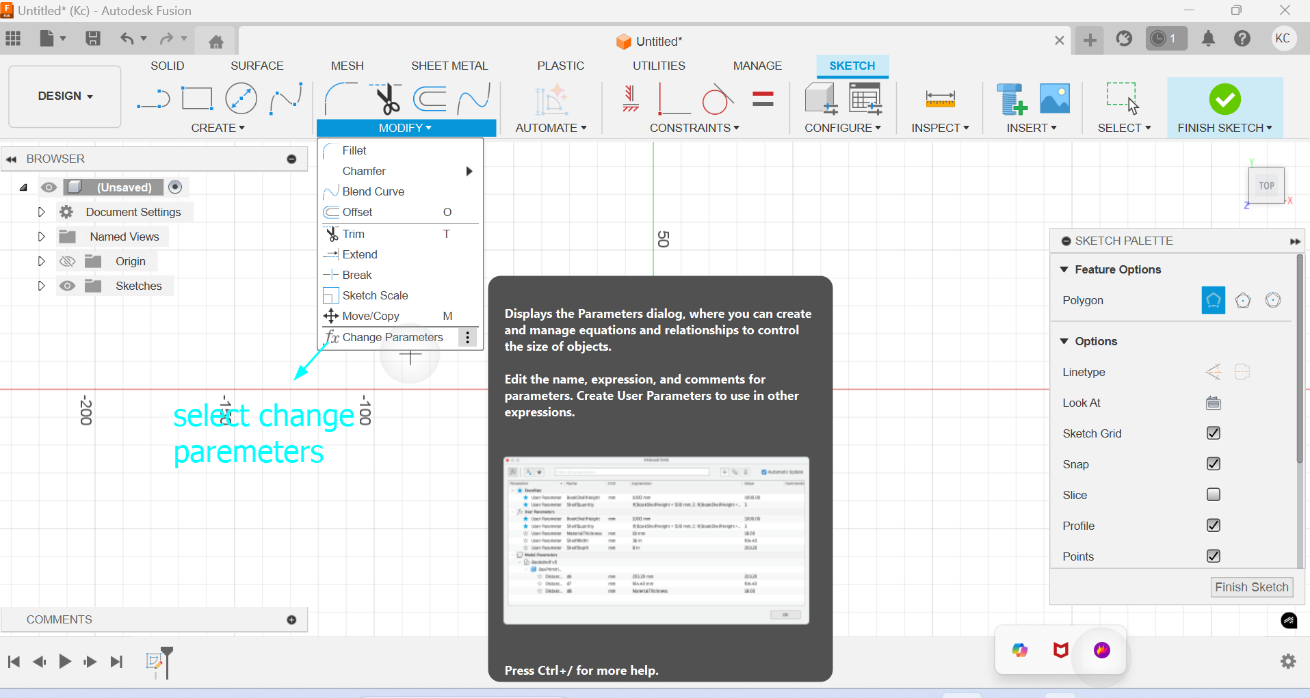
Task: Toggle the Profile checkbox
Action: tap(1214, 525)
